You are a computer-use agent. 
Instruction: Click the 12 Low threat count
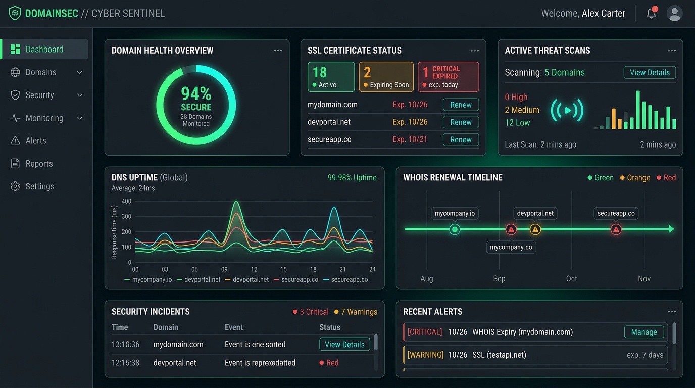click(x=517, y=123)
